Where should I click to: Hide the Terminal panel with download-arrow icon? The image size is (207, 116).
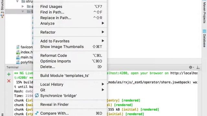(198, 67)
